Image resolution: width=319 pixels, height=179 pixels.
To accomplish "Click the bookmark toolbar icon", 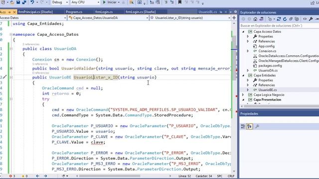I will [x=180, y=2].
